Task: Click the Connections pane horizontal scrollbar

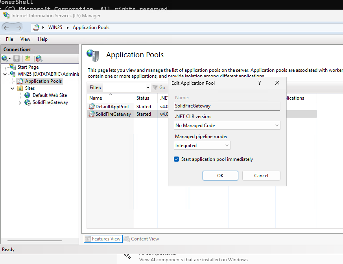Action: [35, 240]
